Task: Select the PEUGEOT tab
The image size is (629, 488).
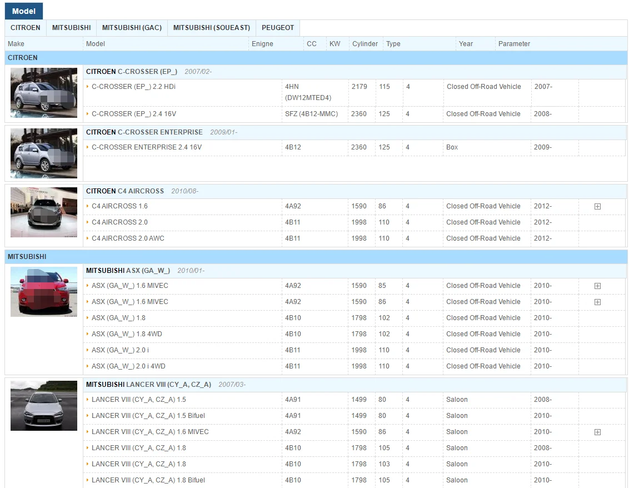Action: pyautogui.click(x=278, y=28)
